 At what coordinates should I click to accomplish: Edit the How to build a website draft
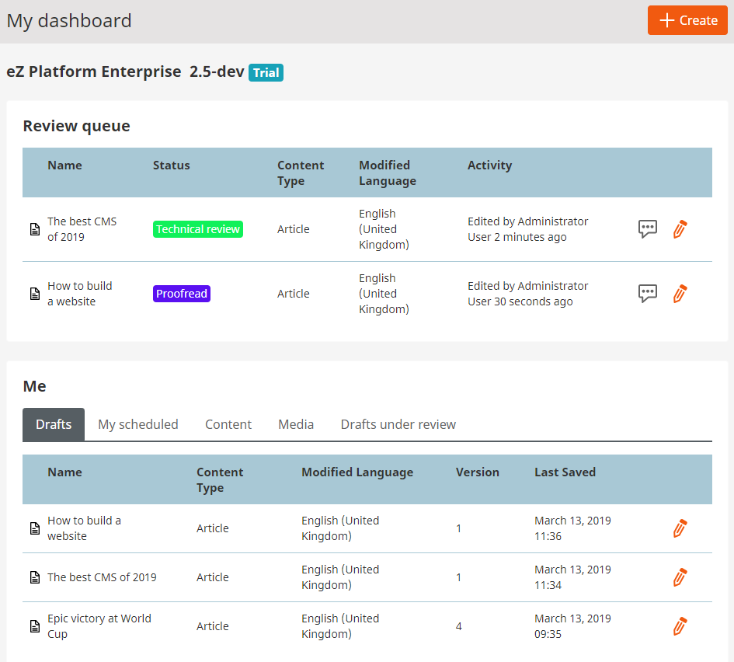680,528
